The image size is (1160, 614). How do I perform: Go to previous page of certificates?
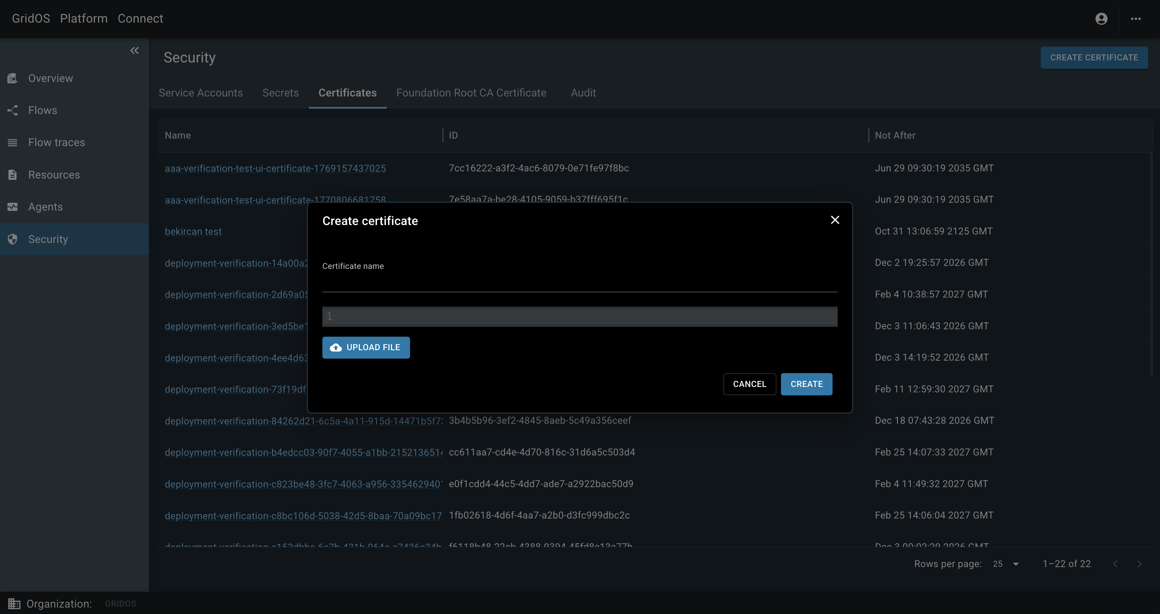coord(1115,563)
